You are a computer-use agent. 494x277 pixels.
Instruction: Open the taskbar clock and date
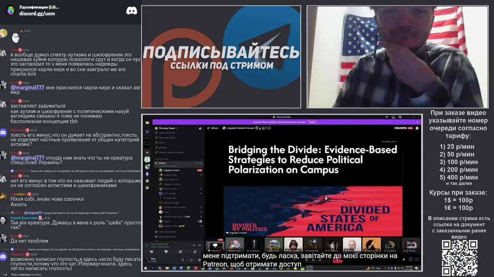coord(409,268)
